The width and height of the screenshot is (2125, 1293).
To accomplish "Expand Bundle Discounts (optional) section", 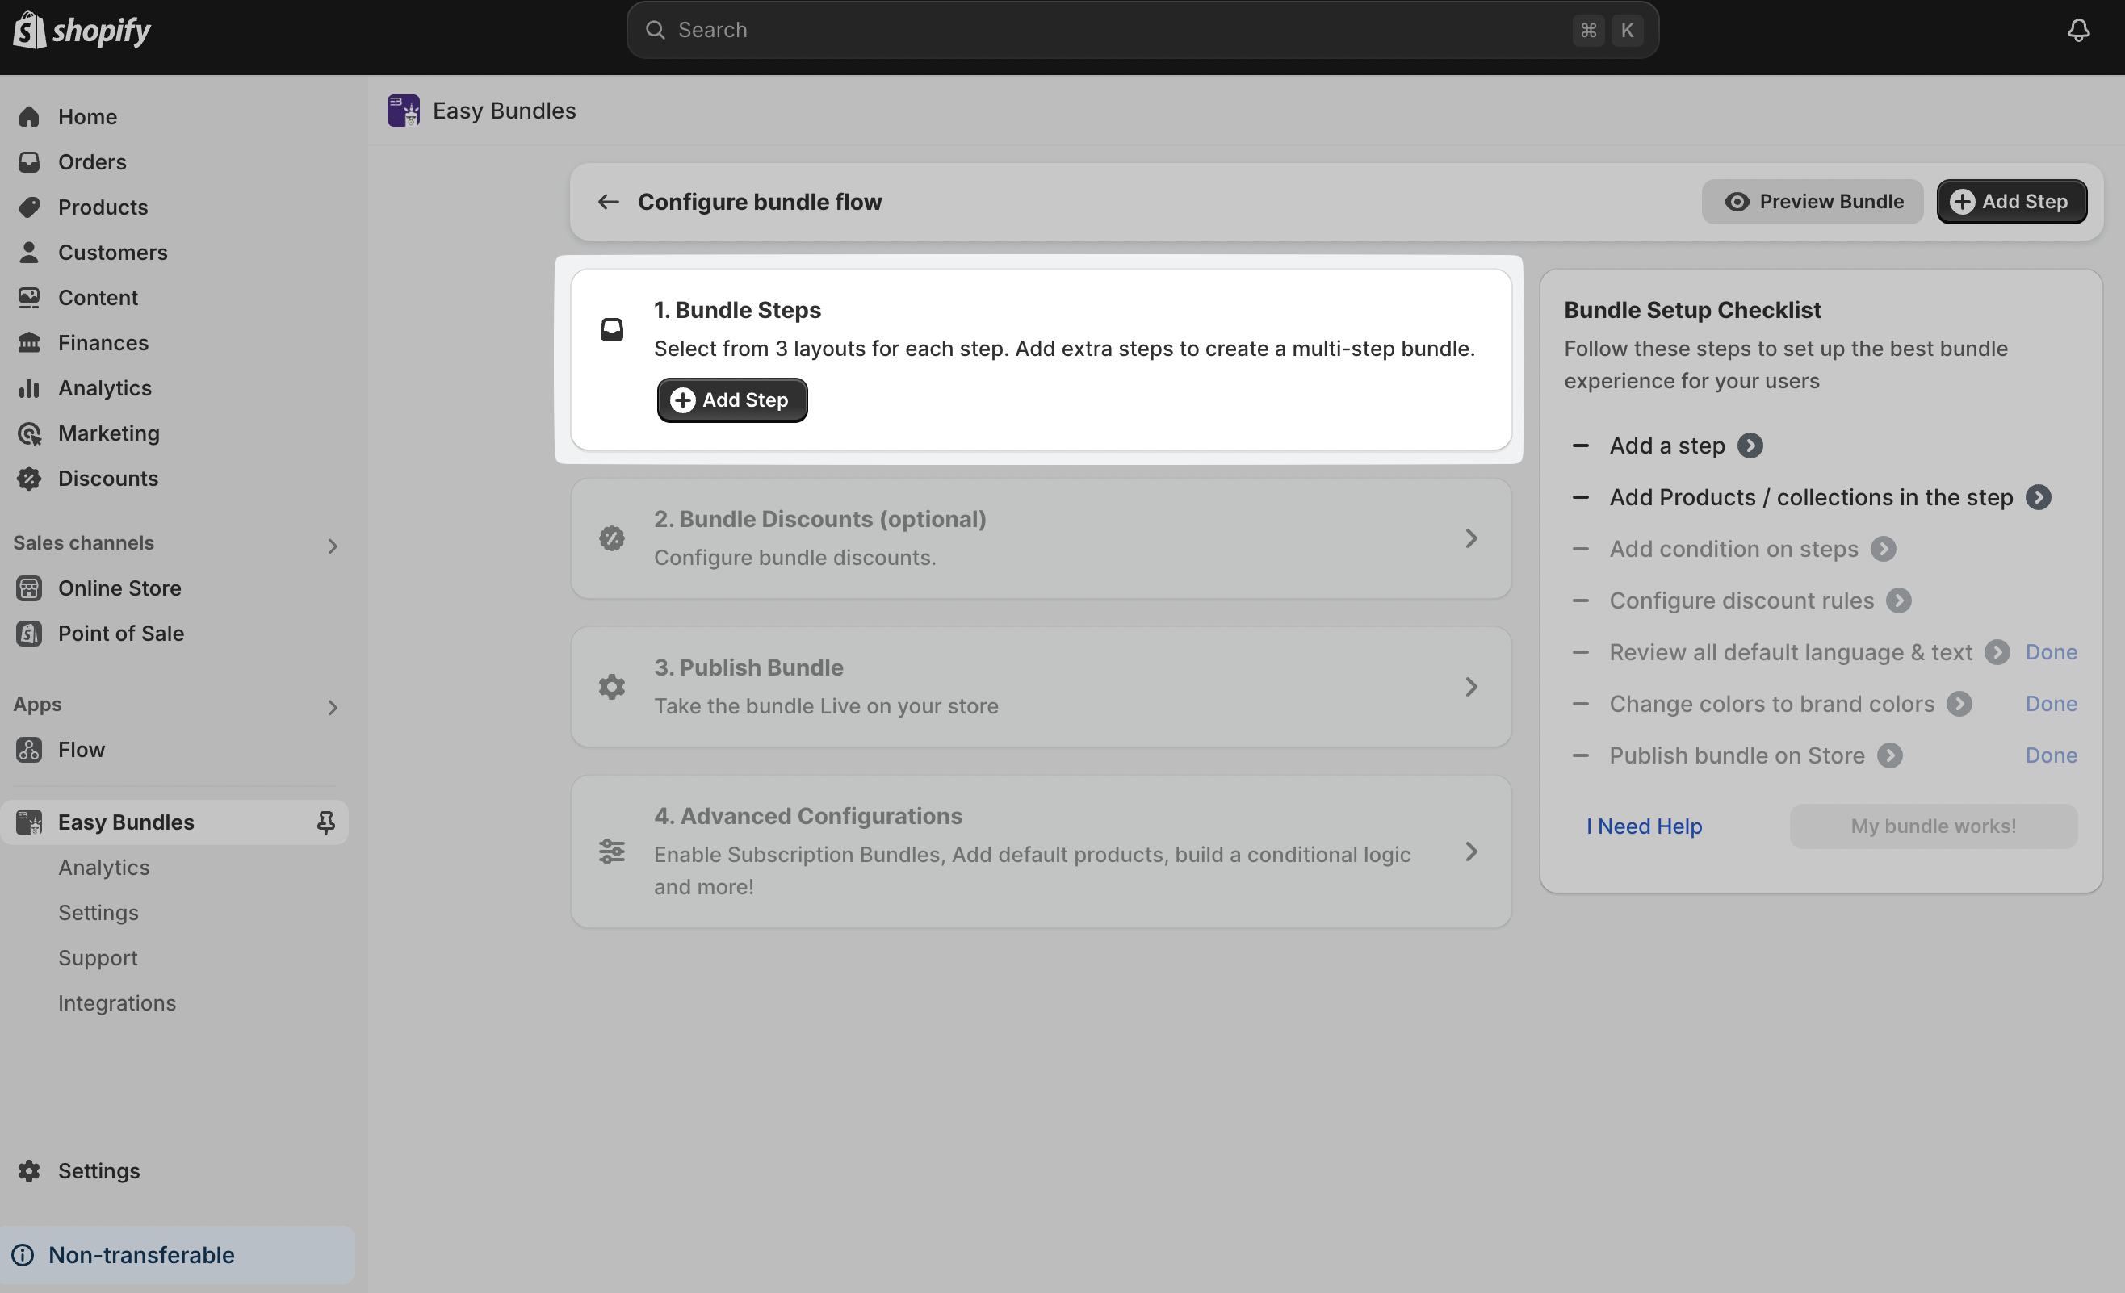I will pos(1470,539).
